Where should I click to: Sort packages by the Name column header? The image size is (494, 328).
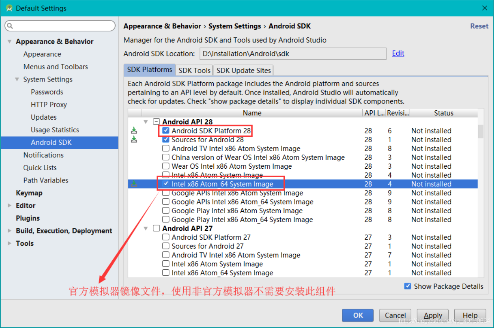click(252, 113)
